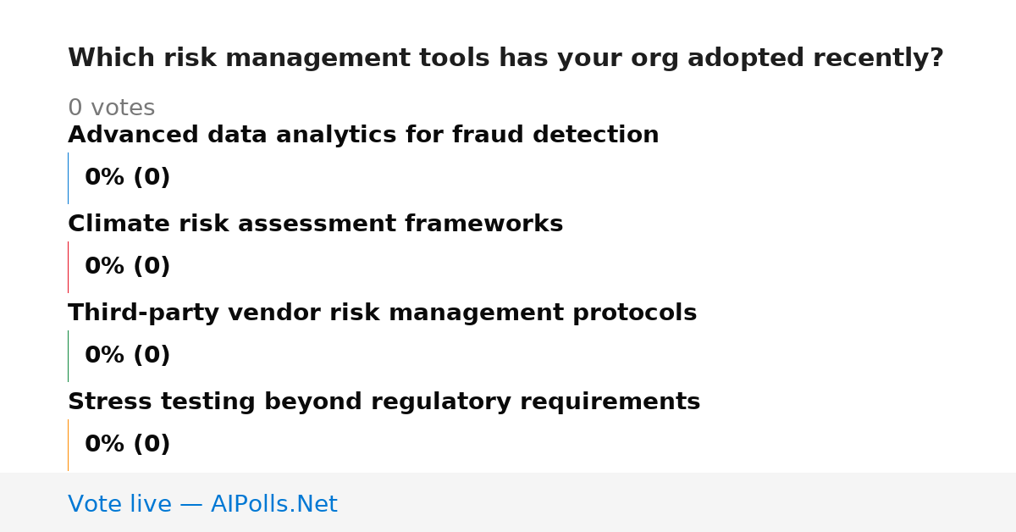Screen dimensions: 1016x532
Task: Click the orange result bar for stress testing
Action: [68, 445]
